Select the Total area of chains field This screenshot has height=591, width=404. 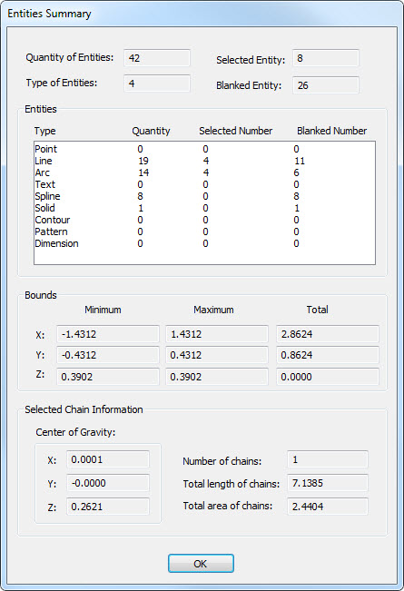coord(328,507)
